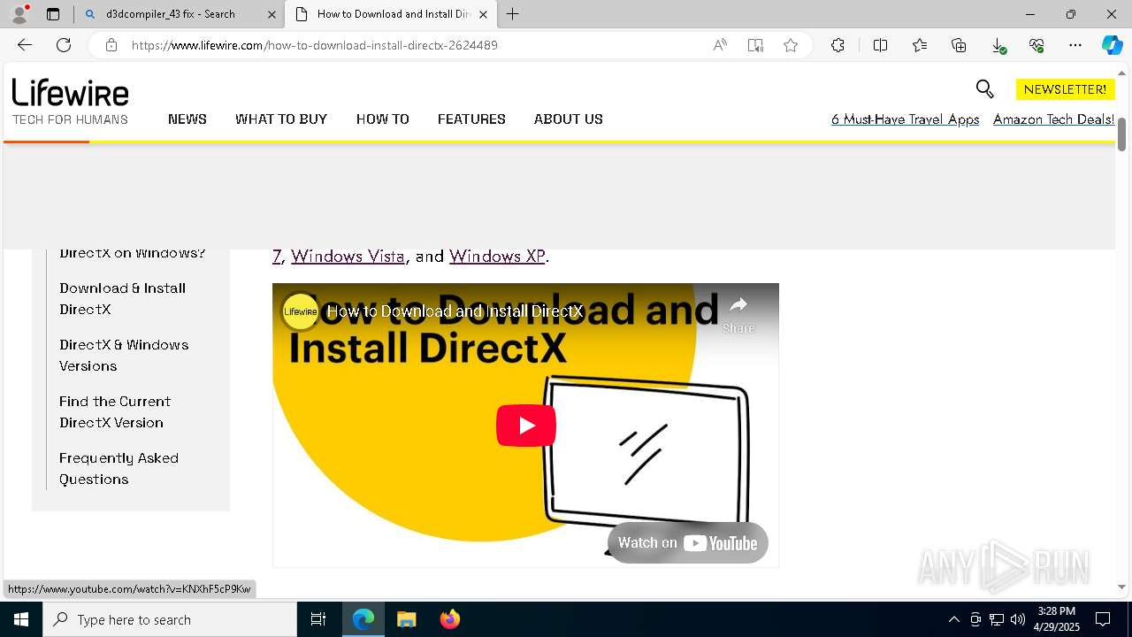
Task: Open Extensions puzzle icon
Action: coord(838,45)
